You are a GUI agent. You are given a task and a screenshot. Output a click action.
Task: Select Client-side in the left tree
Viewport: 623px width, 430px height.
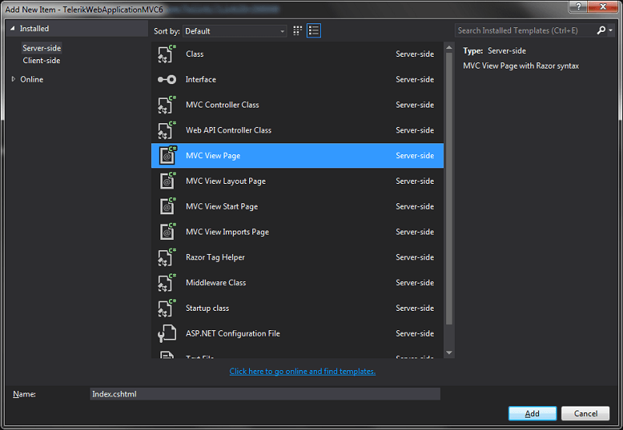(41, 61)
